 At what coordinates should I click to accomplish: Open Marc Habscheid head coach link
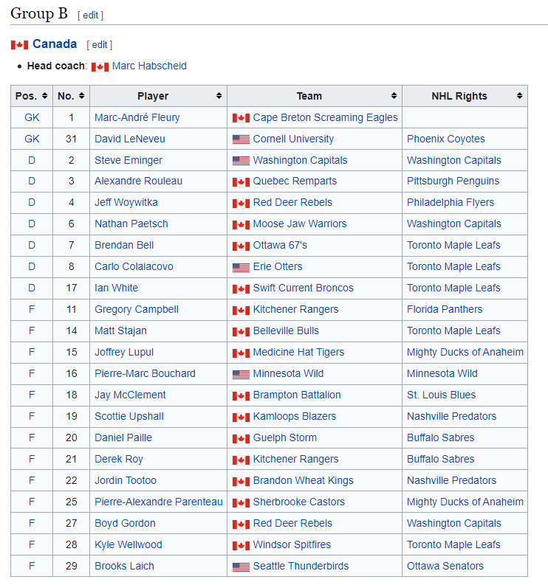tap(149, 66)
